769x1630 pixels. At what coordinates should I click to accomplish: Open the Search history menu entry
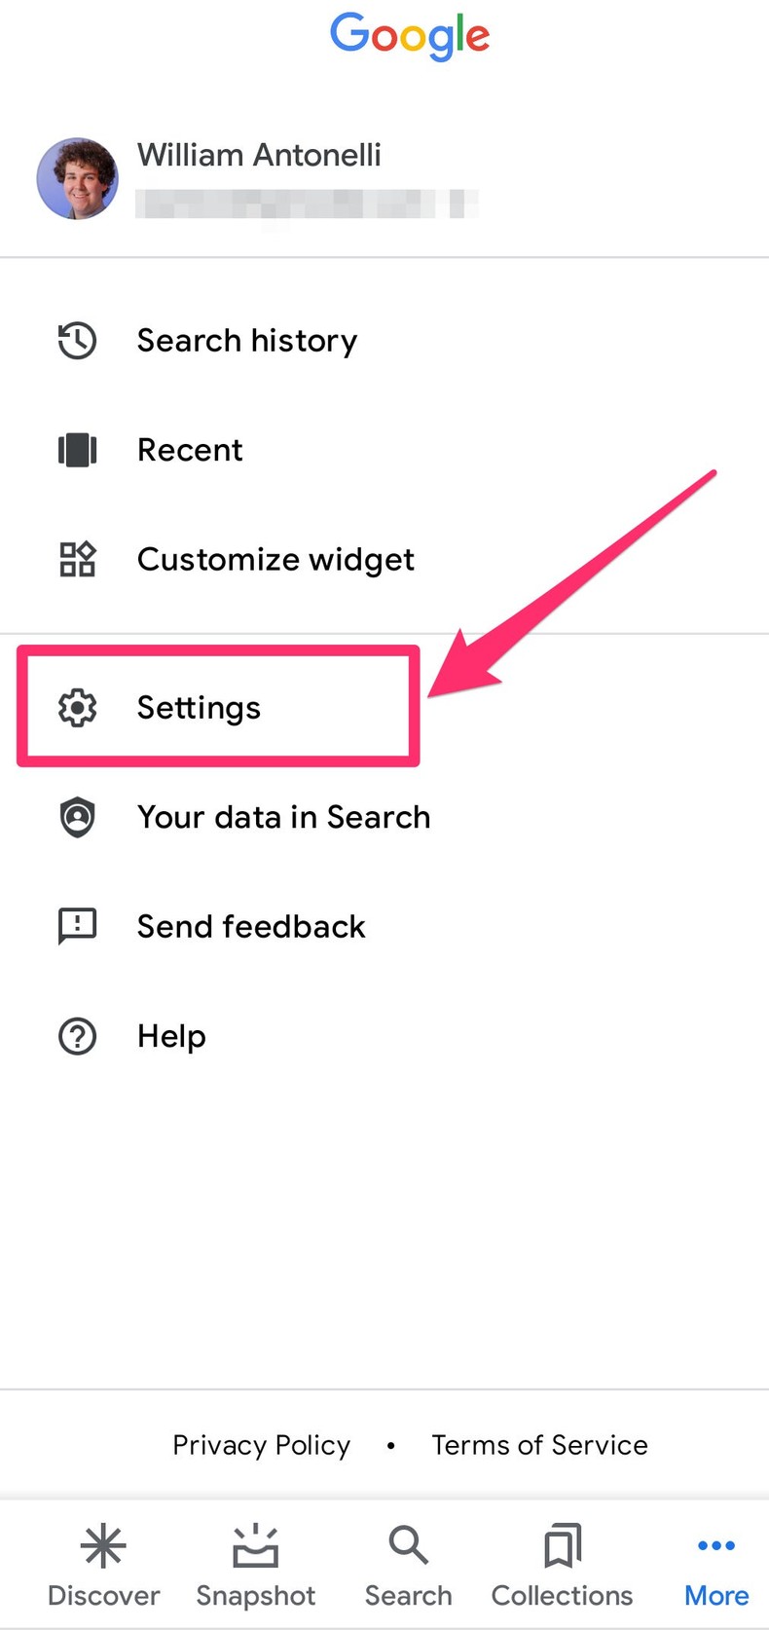pyautogui.click(x=247, y=340)
